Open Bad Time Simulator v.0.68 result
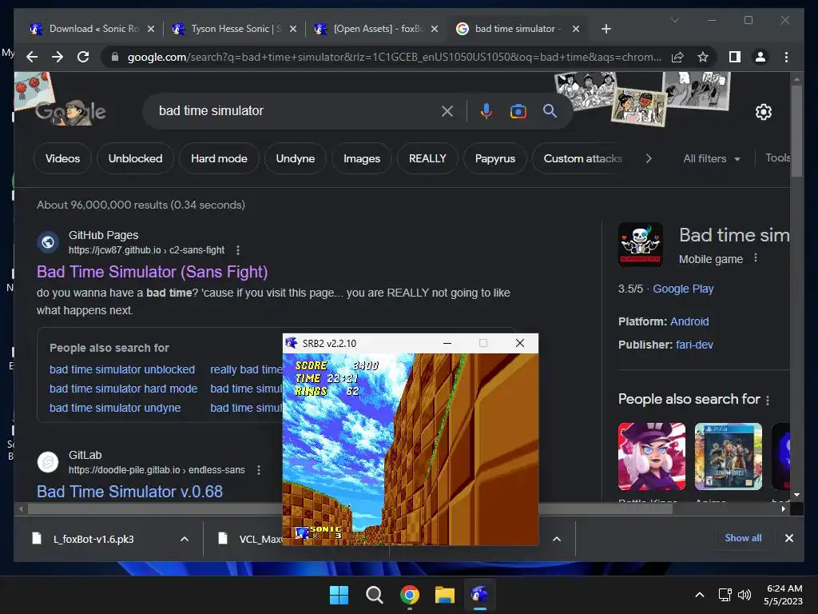The width and height of the screenshot is (818, 614). [x=129, y=492]
